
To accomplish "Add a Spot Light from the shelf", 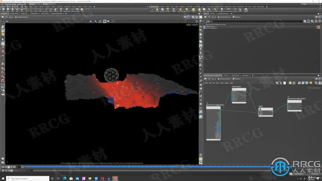I will point(163,10).
